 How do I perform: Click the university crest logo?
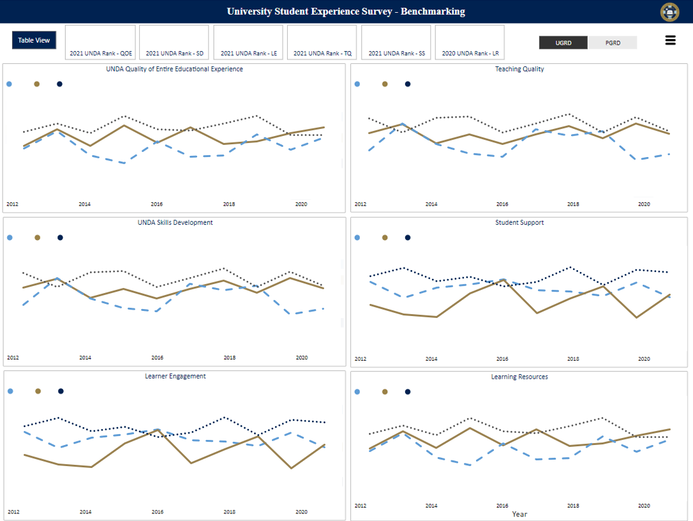tap(669, 12)
